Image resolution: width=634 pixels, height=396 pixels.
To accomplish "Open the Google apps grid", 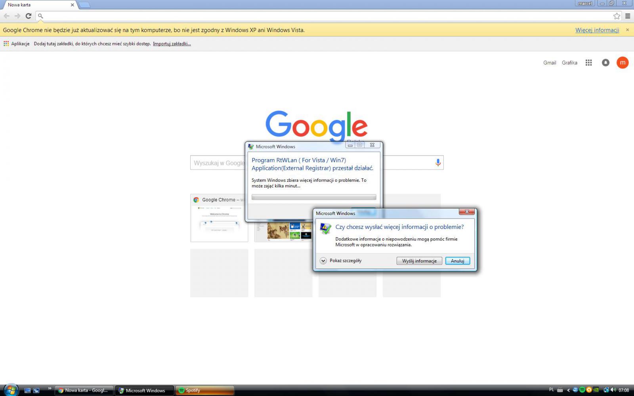I will (x=588, y=63).
